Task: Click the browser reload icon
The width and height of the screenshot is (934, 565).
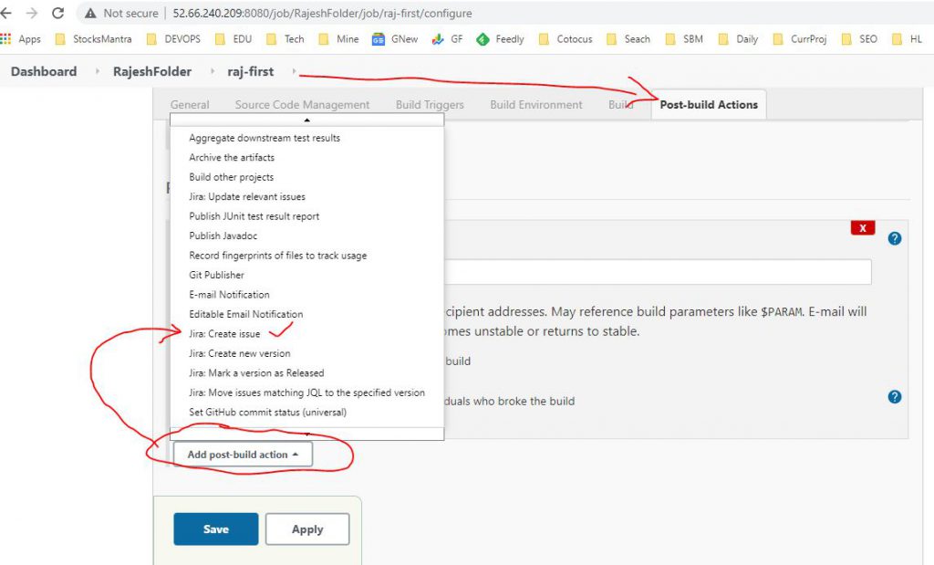Action: (58, 14)
